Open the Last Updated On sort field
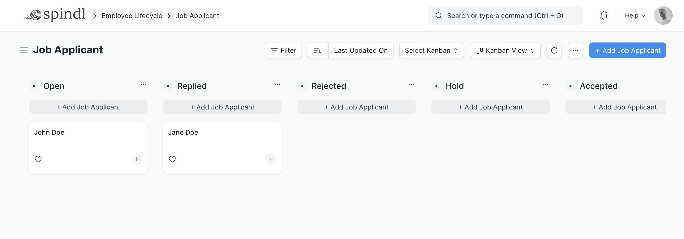 [x=361, y=50]
